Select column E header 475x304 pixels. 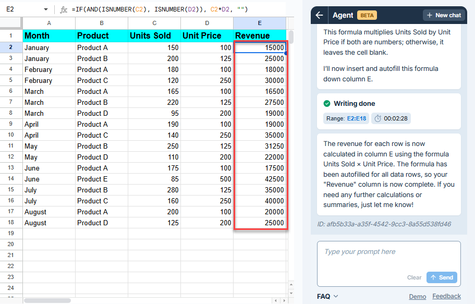coord(260,23)
